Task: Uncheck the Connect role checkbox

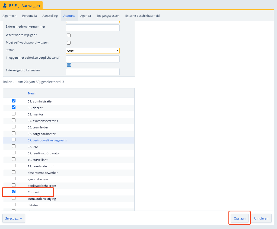Action: pos(14,192)
